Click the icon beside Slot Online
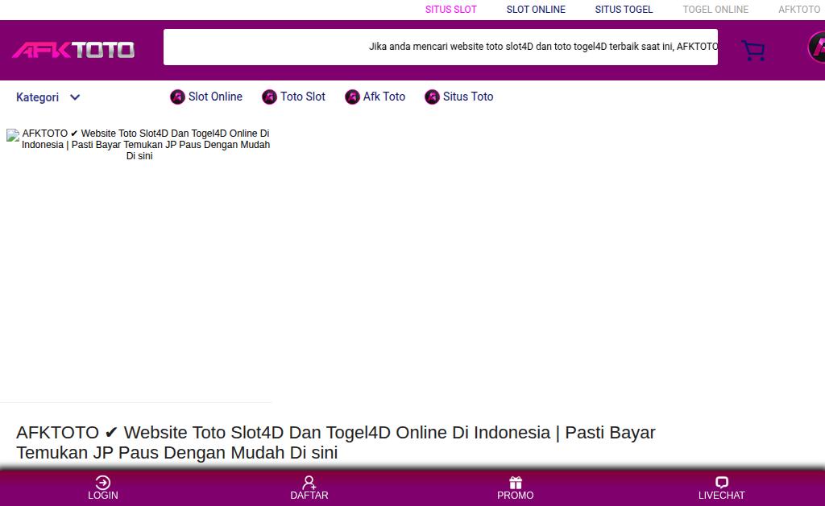 177,97
